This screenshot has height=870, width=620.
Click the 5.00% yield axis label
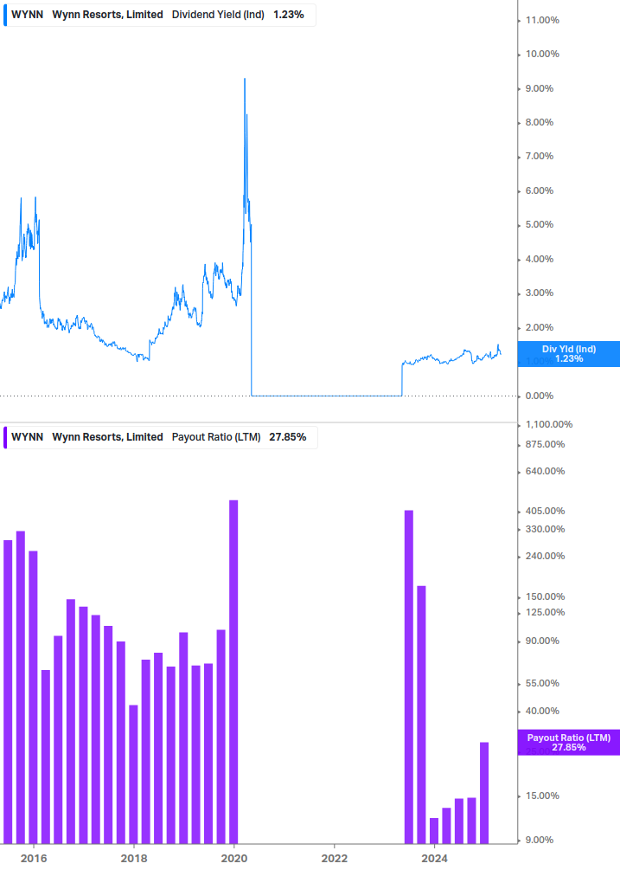[540, 224]
